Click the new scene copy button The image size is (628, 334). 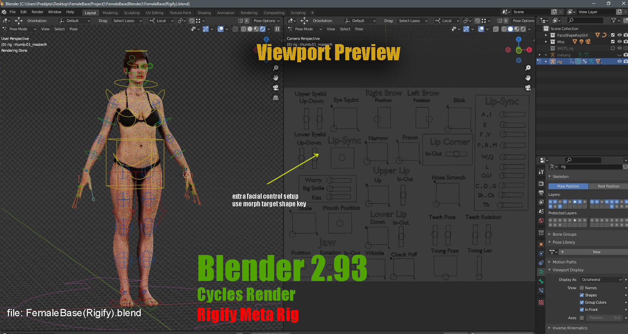point(554,12)
